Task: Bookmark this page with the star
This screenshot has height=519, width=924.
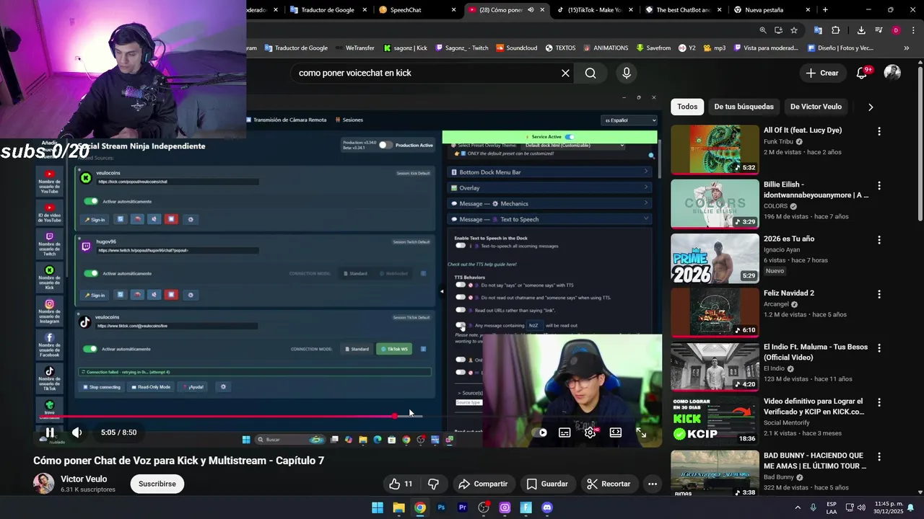Action: [x=794, y=30]
